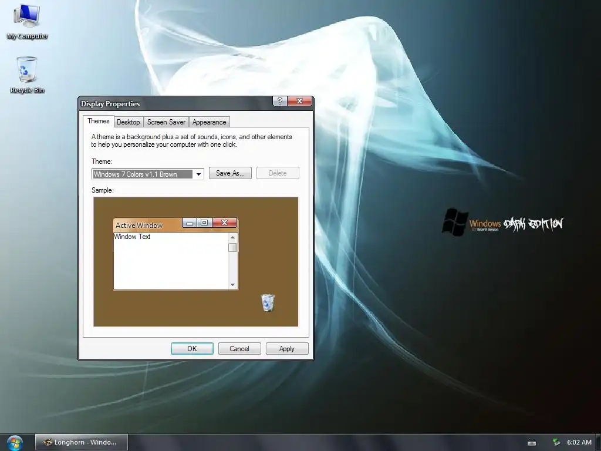Click the disabled Delete button
Screen dimensions: 601x451
tap(278, 173)
